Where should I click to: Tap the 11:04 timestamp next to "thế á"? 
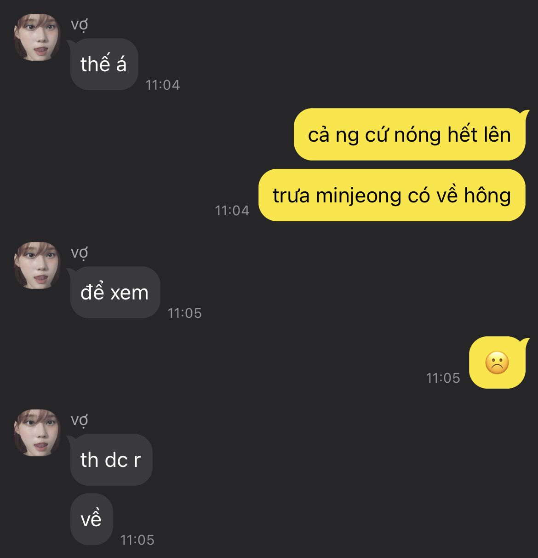coord(163,85)
